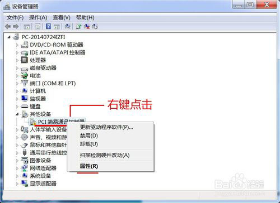
Task: Click the disk icon beside 磁盘驱动器
Action: 25,69
